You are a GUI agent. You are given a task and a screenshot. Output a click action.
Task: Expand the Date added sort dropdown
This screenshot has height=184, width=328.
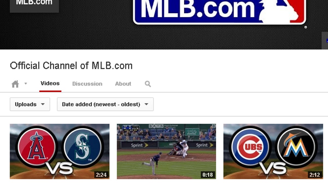pos(105,104)
